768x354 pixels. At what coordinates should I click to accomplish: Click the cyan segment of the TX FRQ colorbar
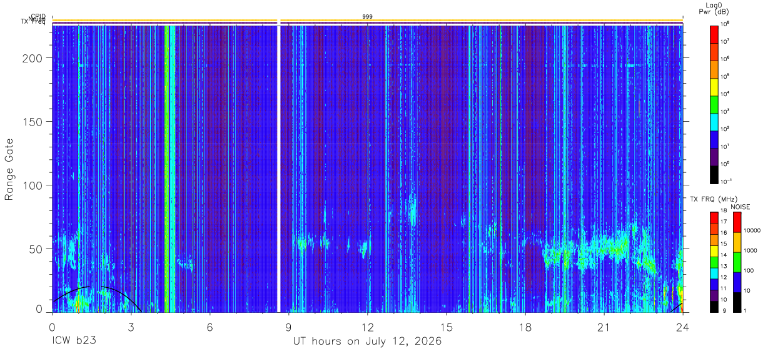(714, 273)
